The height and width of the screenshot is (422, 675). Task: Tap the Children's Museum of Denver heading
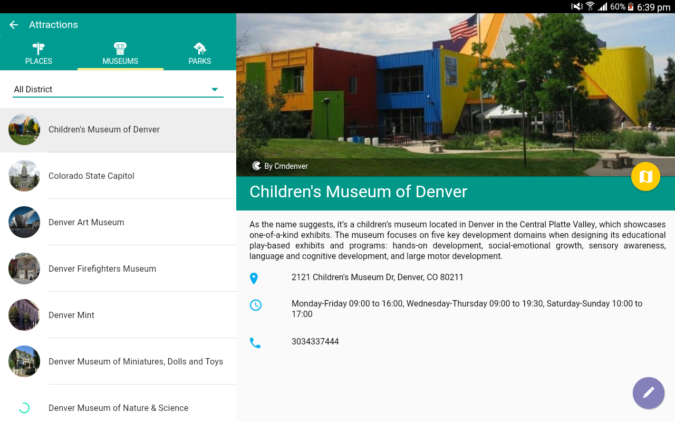coord(359,191)
